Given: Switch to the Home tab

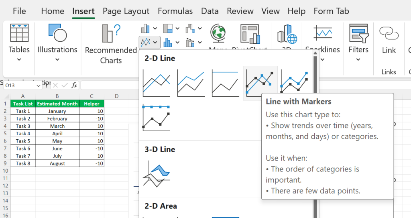Looking at the screenshot, I should [53, 11].
